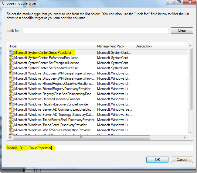Click the icon beside Microsoft.Windows.TimedPowerShell.DiscoveryProvider
Image resolution: width=197 pixels, height=173 pixels.
click(11, 120)
